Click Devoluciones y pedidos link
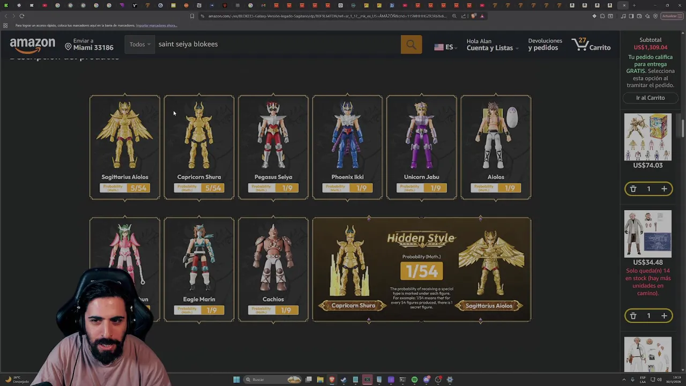The height and width of the screenshot is (386, 686). [545, 44]
